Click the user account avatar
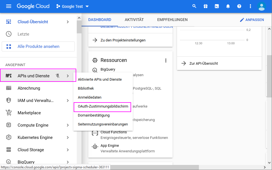 click(261, 6)
